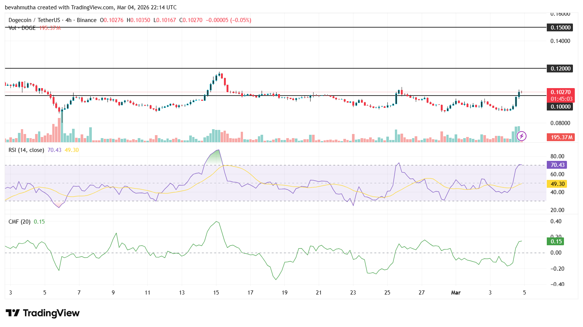
Task: Click the red 195.37M volume scale label
Action: 560,137
